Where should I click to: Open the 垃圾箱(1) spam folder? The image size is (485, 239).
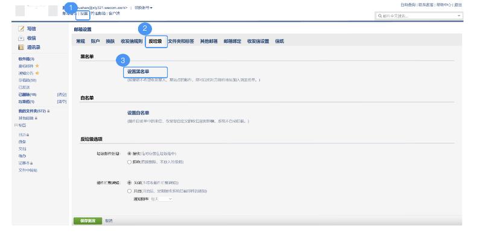coord(27,102)
